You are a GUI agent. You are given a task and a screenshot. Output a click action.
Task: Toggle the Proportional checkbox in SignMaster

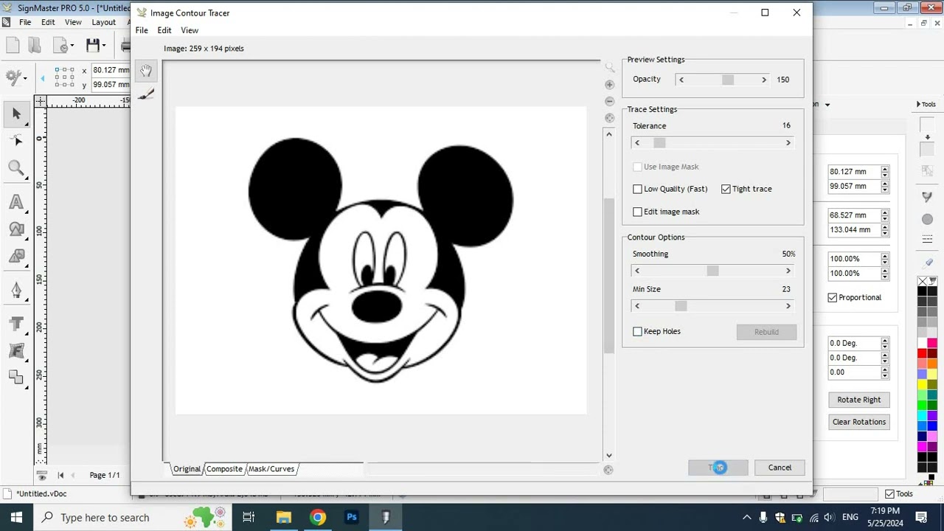pos(833,297)
